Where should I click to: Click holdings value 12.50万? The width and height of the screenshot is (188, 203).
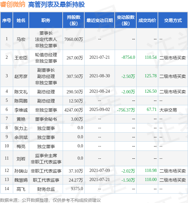pyautogui.click(x=76, y=101)
